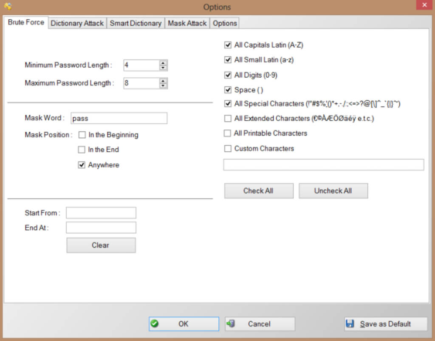The height and width of the screenshot is (341, 435).
Task: Increase Minimum Password Length with up arrow
Action: pyautogui.click(x=163, y=63)
